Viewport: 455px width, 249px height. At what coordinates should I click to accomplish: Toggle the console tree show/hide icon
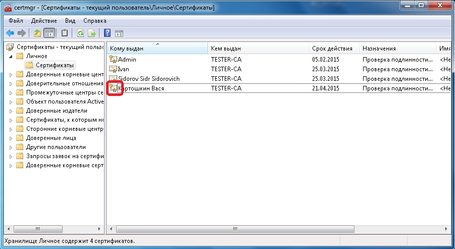pos(49,33)
